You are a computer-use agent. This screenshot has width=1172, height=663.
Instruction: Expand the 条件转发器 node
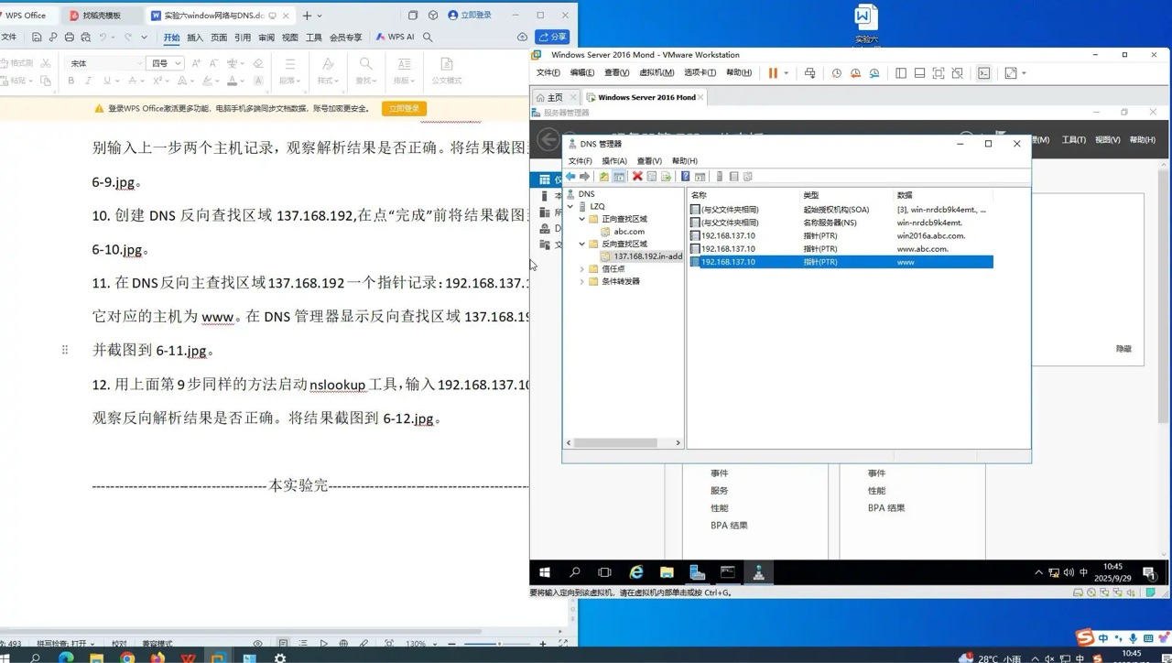[582, 281]
